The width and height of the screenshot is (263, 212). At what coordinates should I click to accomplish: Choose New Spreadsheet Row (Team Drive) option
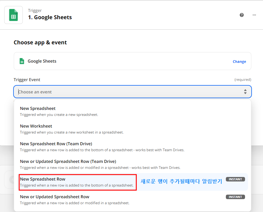click(x=56, y=144)
